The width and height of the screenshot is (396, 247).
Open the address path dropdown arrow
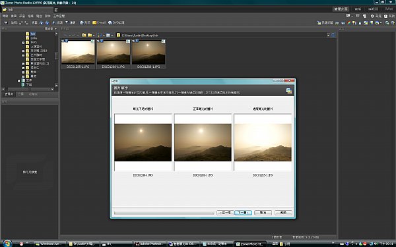pyautogui.click(x=328, y=36)
